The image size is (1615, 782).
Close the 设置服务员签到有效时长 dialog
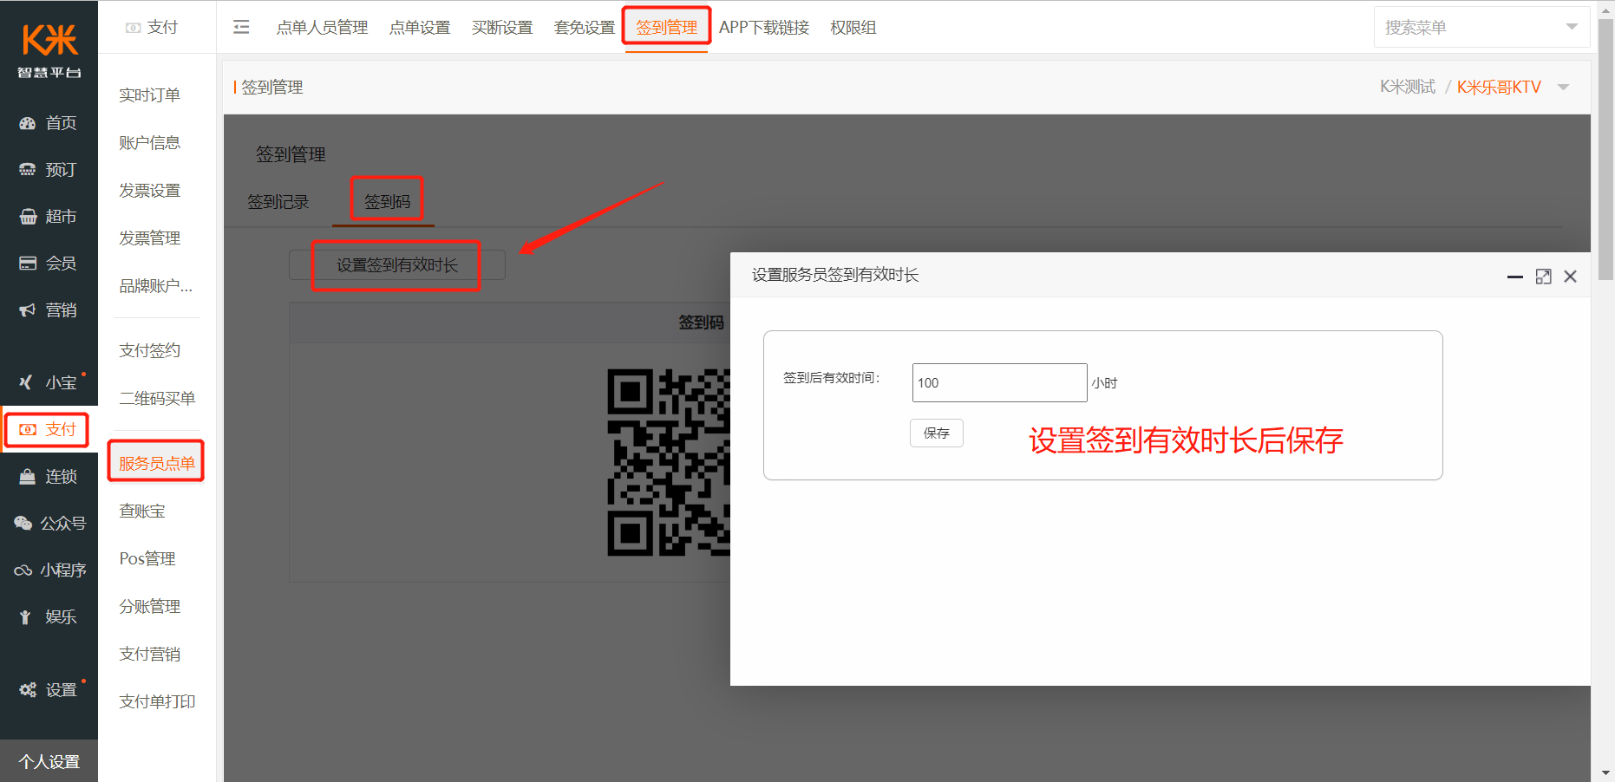coord(1570,277)
